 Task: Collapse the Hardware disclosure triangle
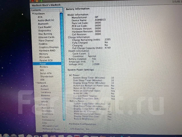pos(33,14)
